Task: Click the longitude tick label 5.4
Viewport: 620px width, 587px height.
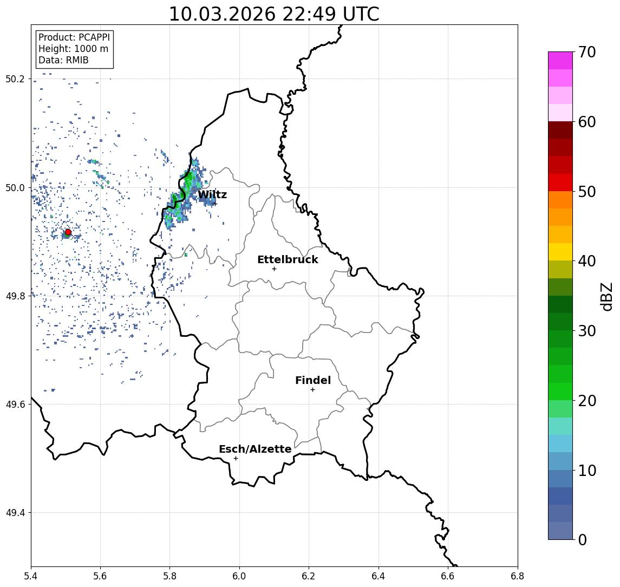Action: [x=31, y=576]
